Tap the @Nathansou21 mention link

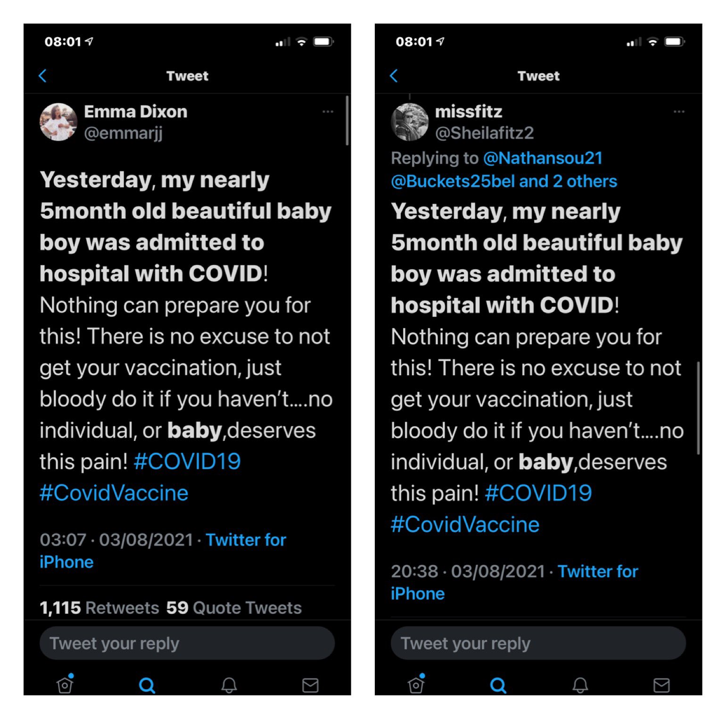click(x=543, y=158)
